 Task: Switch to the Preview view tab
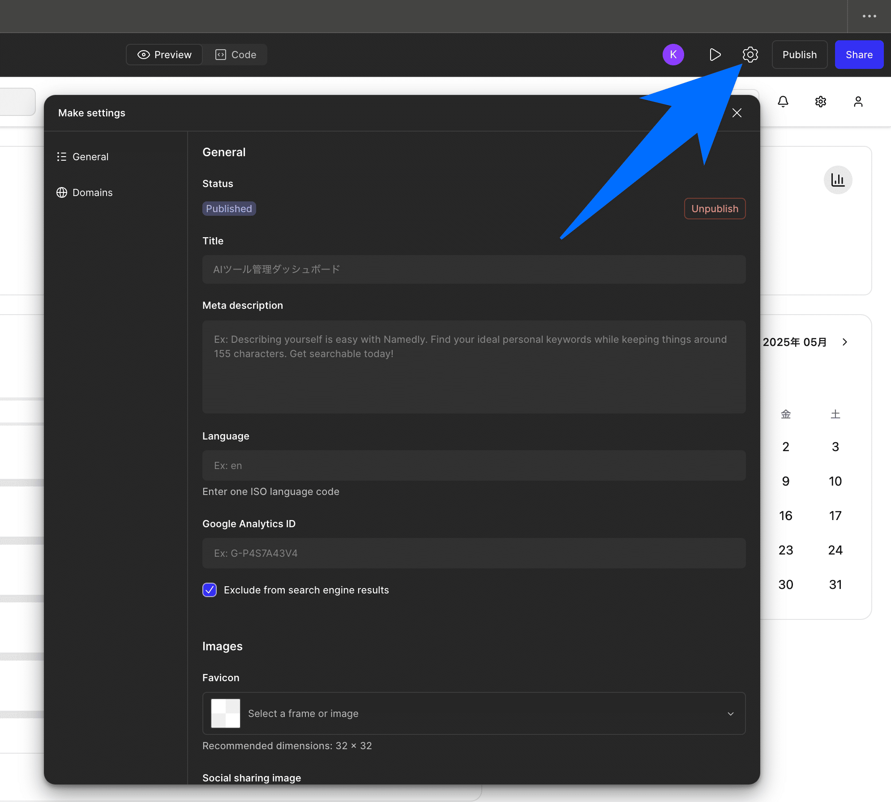click(164, 55)
